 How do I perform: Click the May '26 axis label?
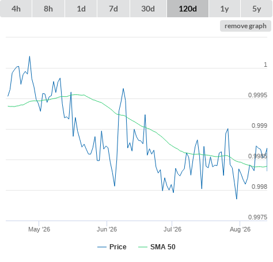(x=39, y=229)
